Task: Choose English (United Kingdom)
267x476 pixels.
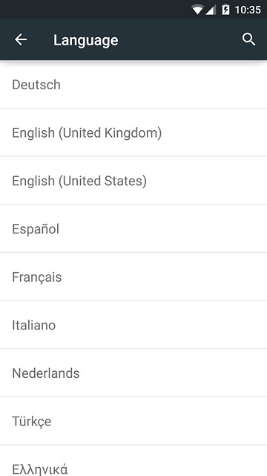Action: tap(133, 132)
